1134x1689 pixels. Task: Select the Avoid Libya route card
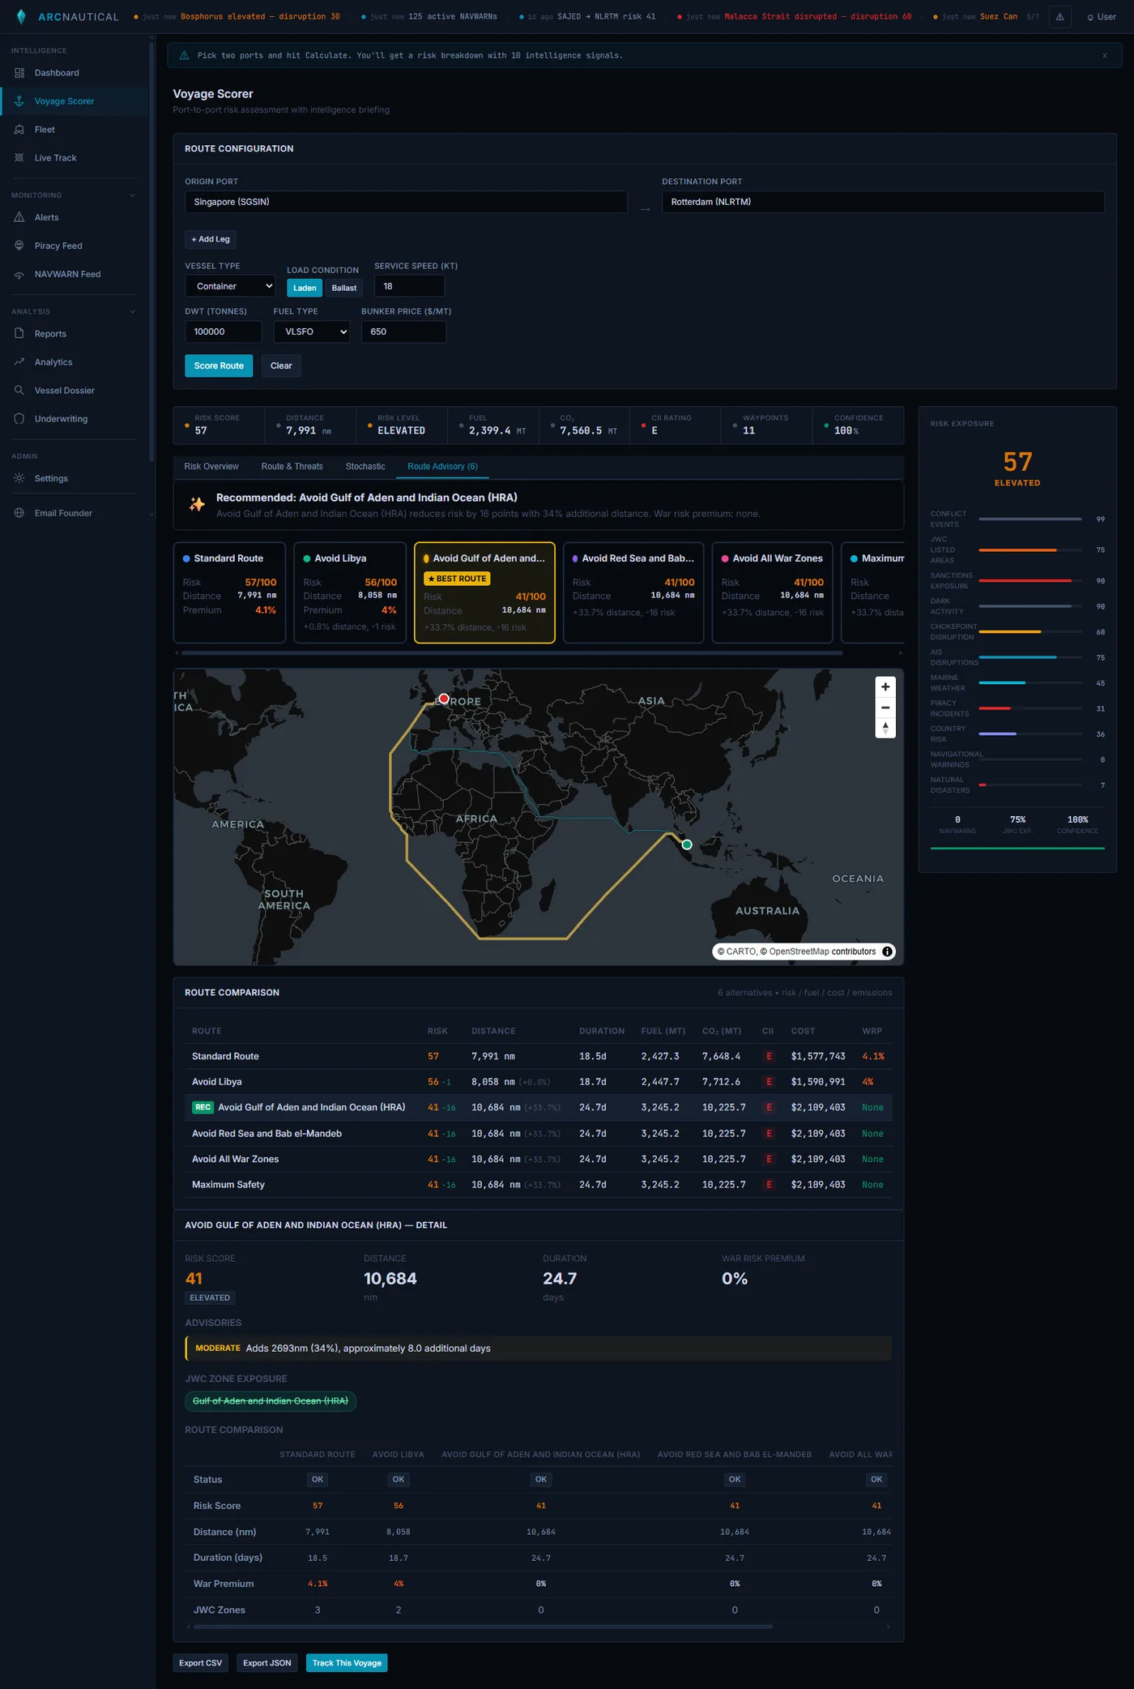pyautogui.click(x=350, y=592)
